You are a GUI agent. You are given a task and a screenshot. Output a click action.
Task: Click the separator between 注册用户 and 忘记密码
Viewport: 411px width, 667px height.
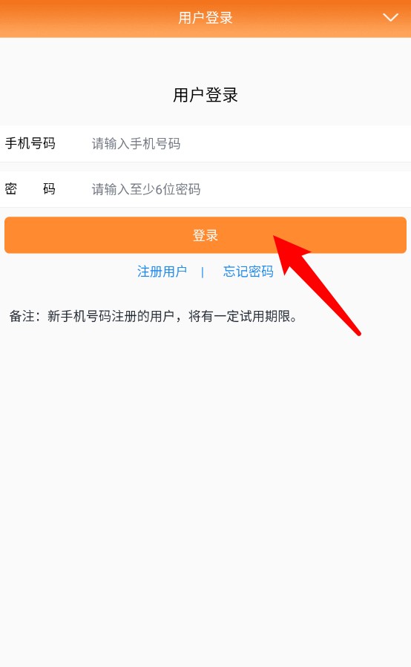[203, 272]
